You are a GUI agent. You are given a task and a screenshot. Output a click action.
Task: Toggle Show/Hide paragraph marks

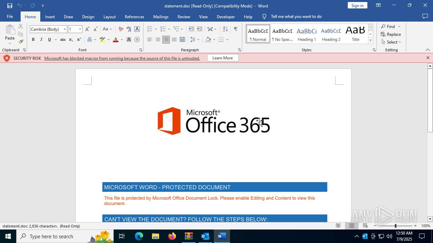point(235,29)
